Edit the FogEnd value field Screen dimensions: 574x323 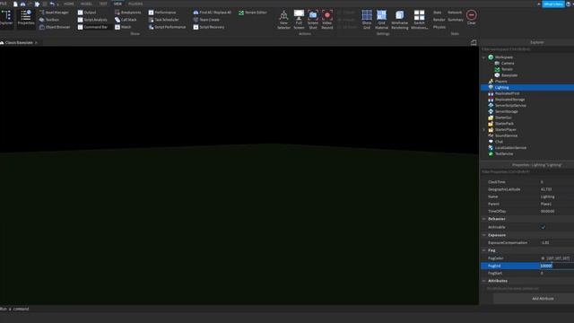(556, 266)
